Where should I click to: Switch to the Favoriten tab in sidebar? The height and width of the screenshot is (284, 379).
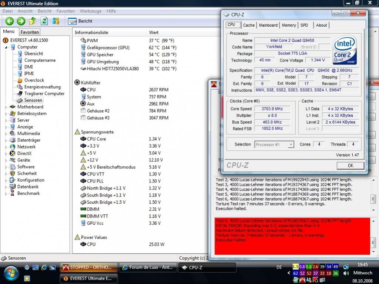tap(30, 32)
